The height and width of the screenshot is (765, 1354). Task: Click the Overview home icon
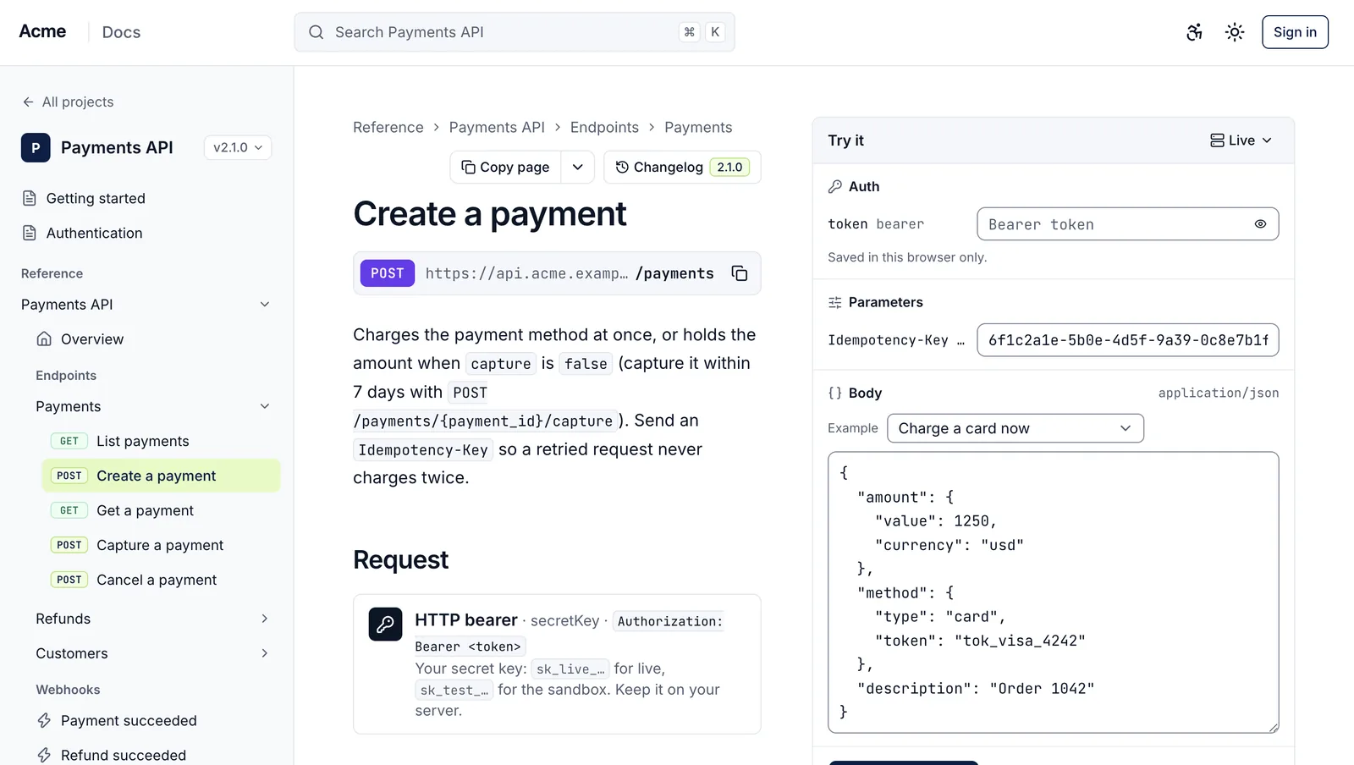[x=44, y=338]
